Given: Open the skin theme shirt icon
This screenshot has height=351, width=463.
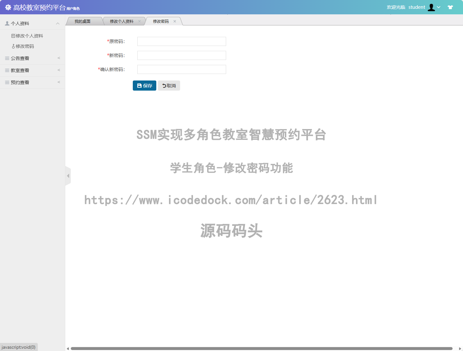Looking at the screenshot, I should [x=450, y=7].
